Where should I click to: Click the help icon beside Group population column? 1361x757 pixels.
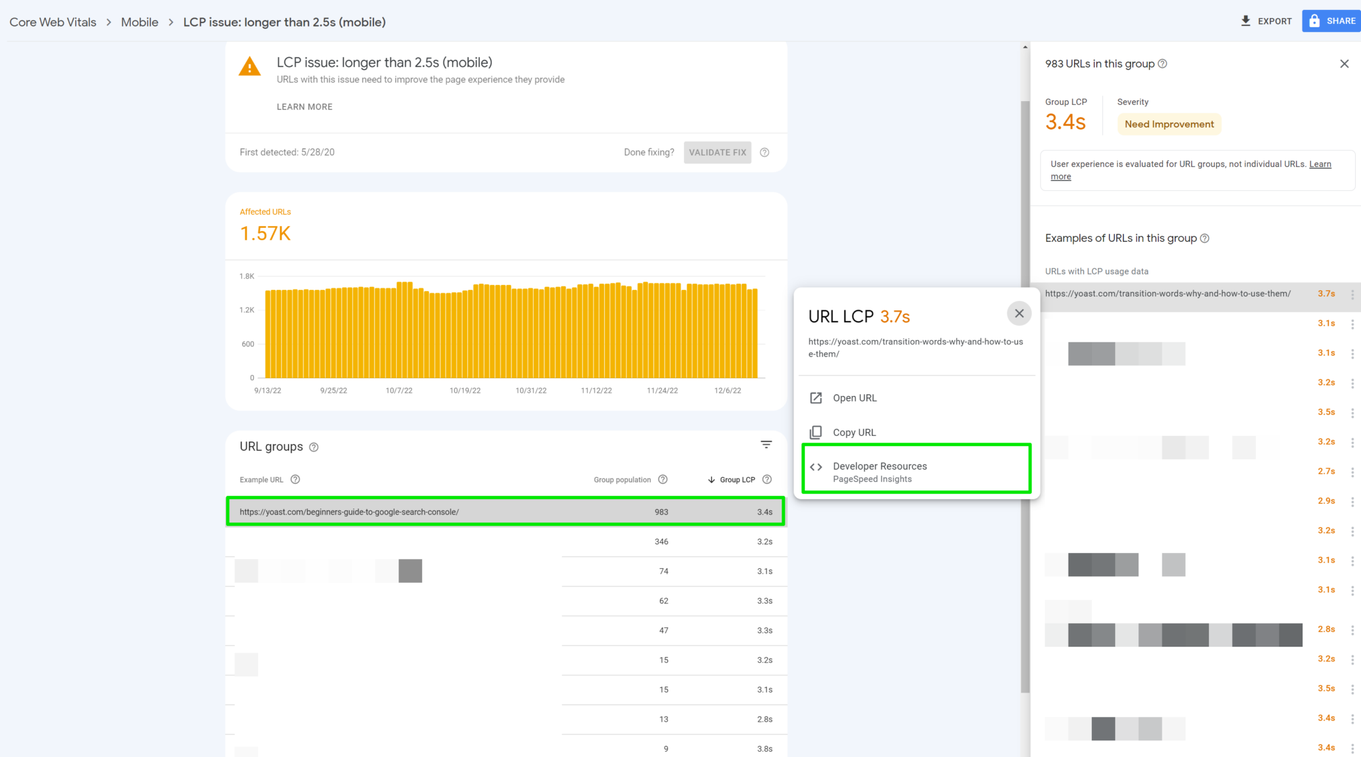click(x=663, y=479)
